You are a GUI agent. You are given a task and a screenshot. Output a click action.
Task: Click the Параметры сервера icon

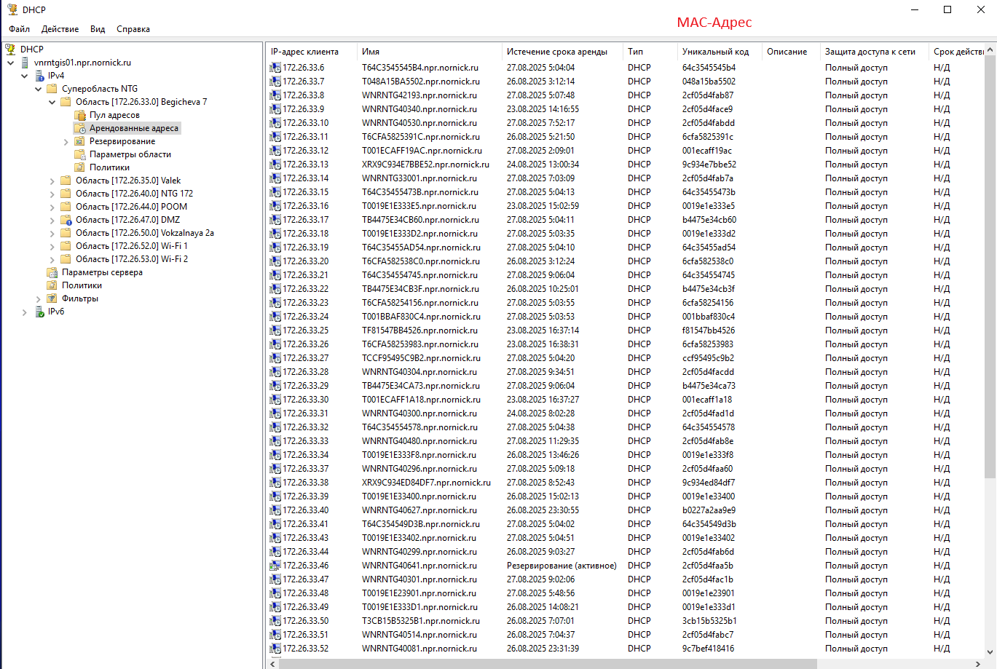52,272
